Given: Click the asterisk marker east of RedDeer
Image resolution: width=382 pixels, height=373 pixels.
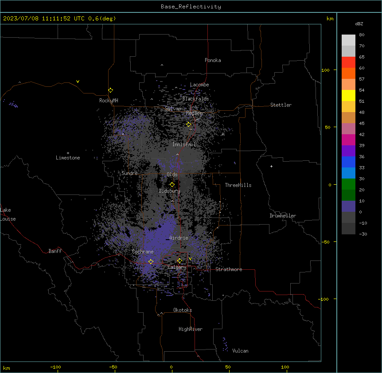Looking at the screenshot, I should click(222, 134).
